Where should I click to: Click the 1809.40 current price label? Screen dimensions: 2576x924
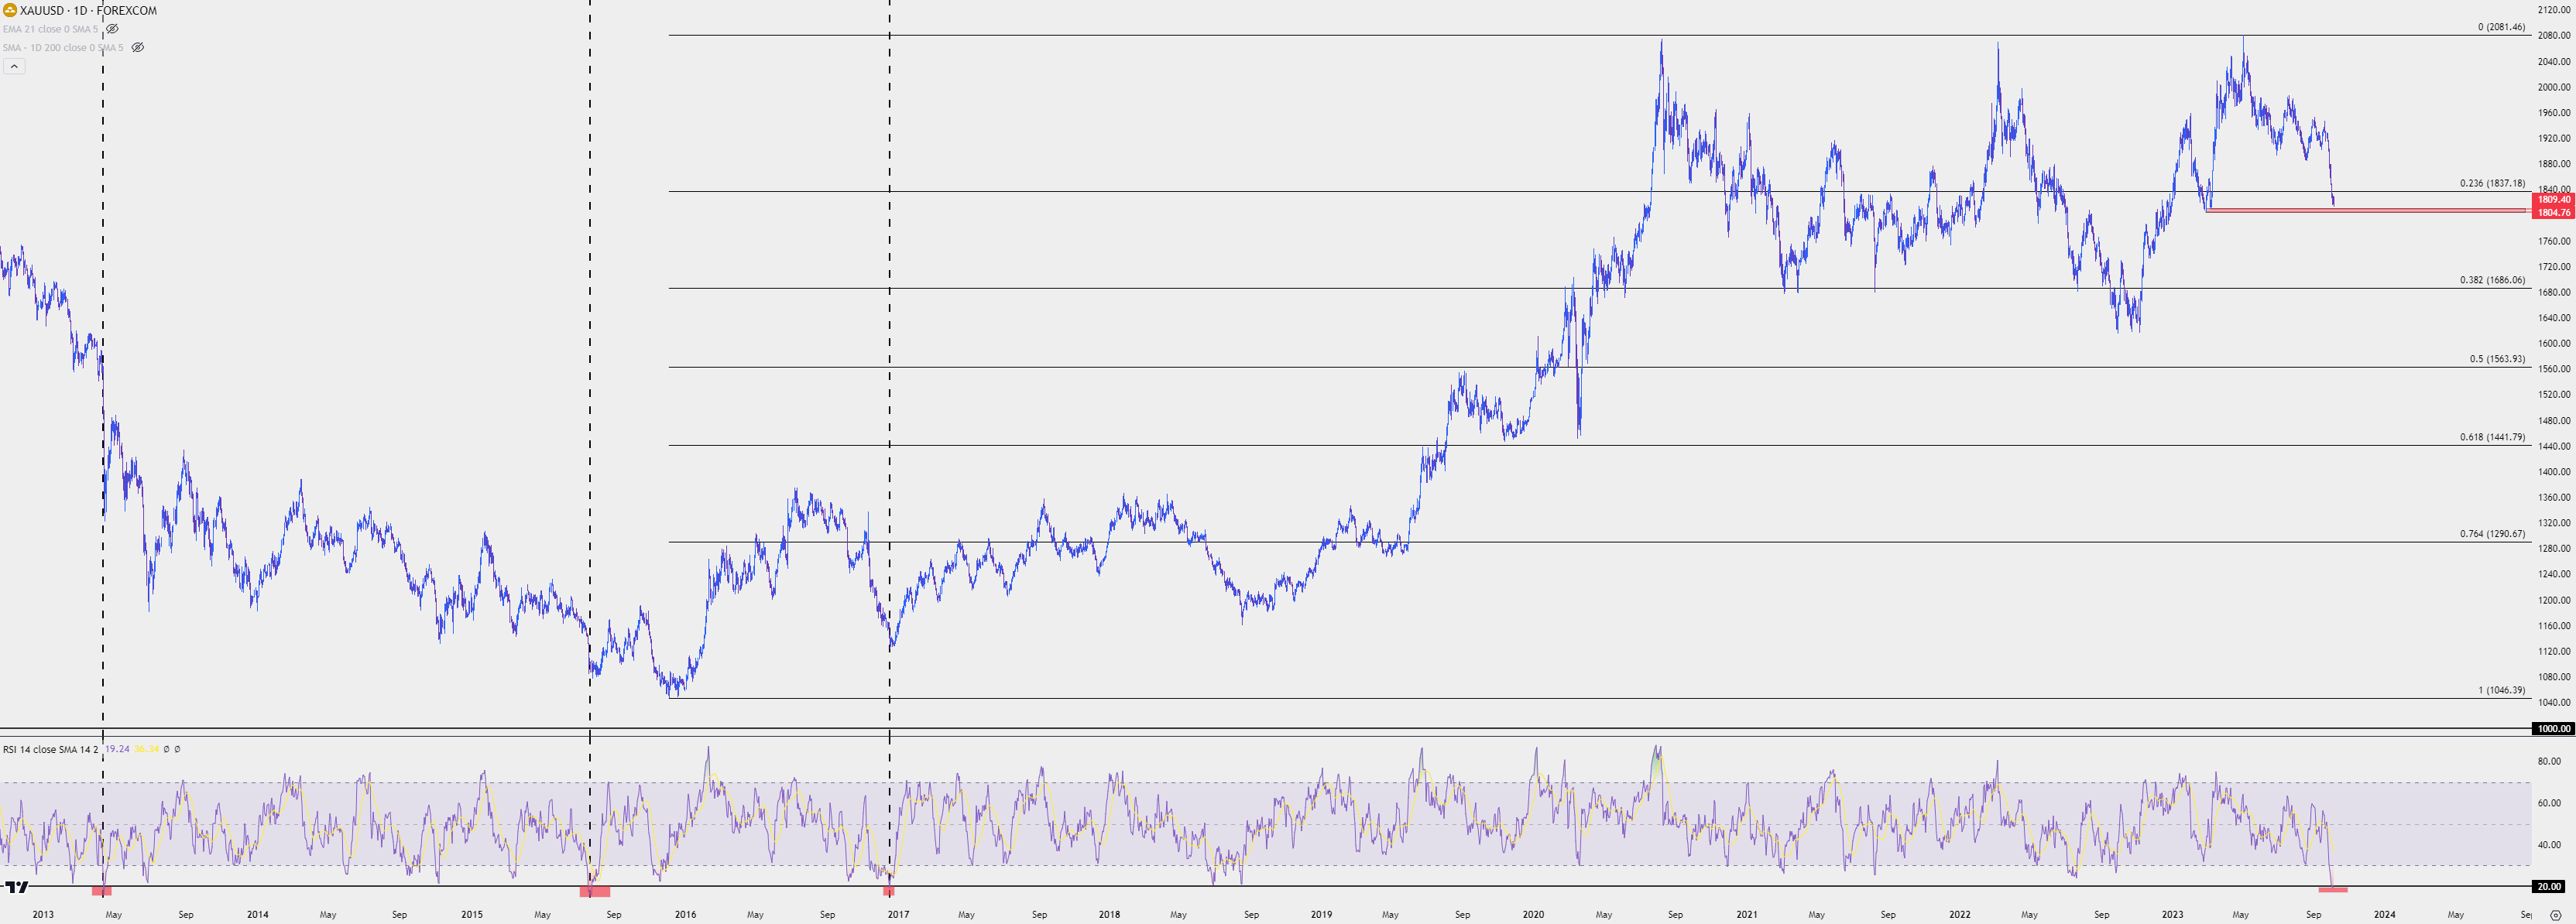[2553, 200]
